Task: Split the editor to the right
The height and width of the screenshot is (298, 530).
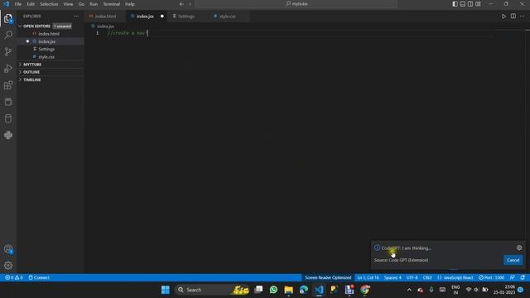Action: 513,17
